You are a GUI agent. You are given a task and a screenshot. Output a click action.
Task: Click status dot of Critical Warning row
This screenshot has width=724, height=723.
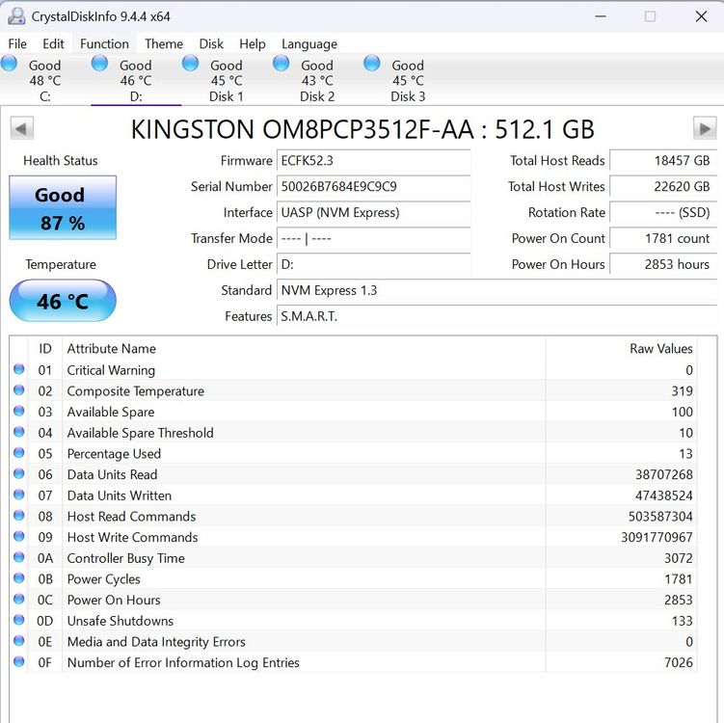click(19, 369)
